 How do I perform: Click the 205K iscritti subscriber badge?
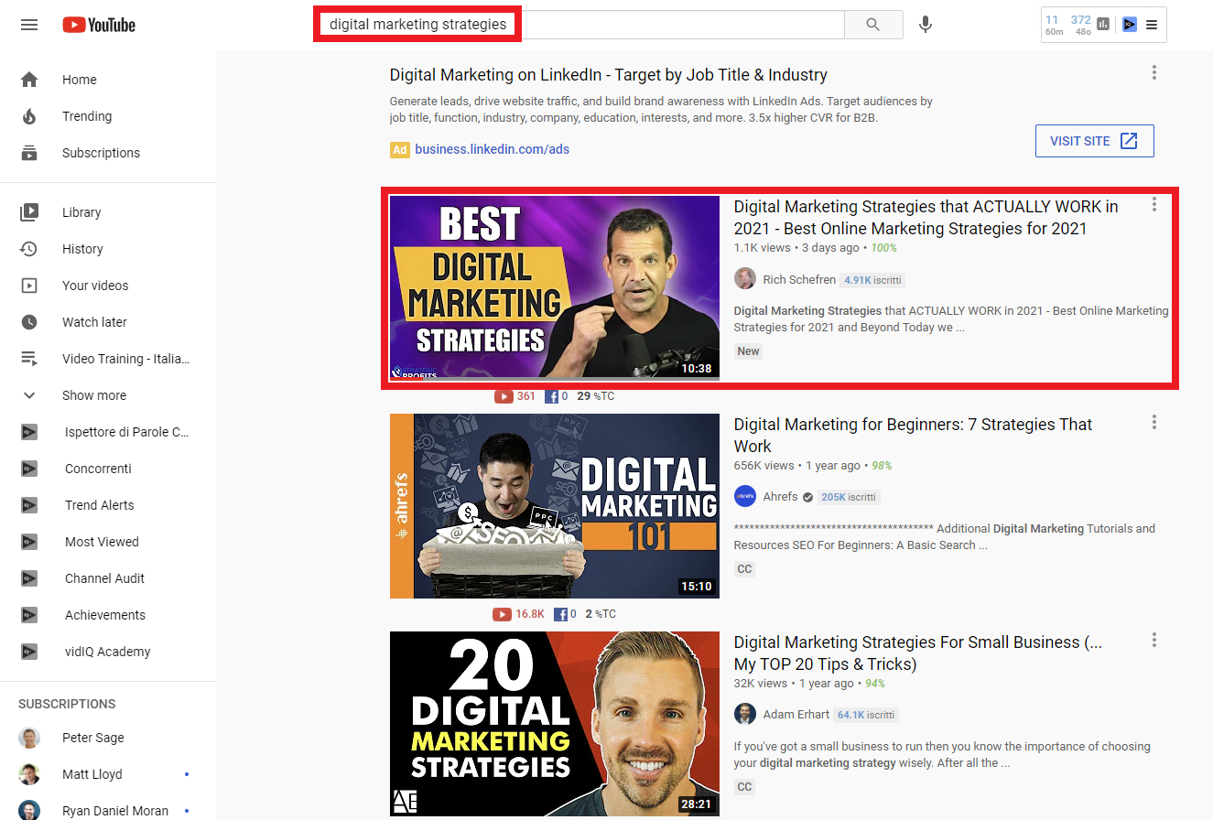pyautogui.click(x=849, y=497)
